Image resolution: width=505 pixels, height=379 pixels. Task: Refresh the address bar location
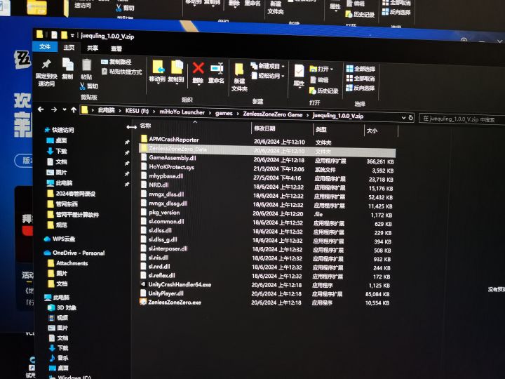(x=411, y=118)
